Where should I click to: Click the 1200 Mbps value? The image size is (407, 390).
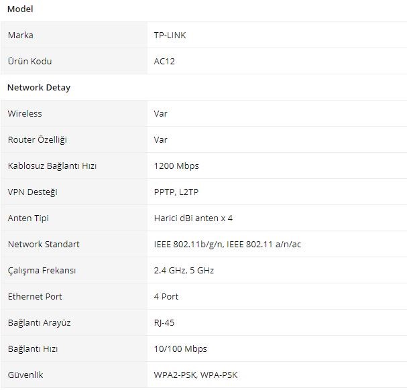(x=176, y=166)
